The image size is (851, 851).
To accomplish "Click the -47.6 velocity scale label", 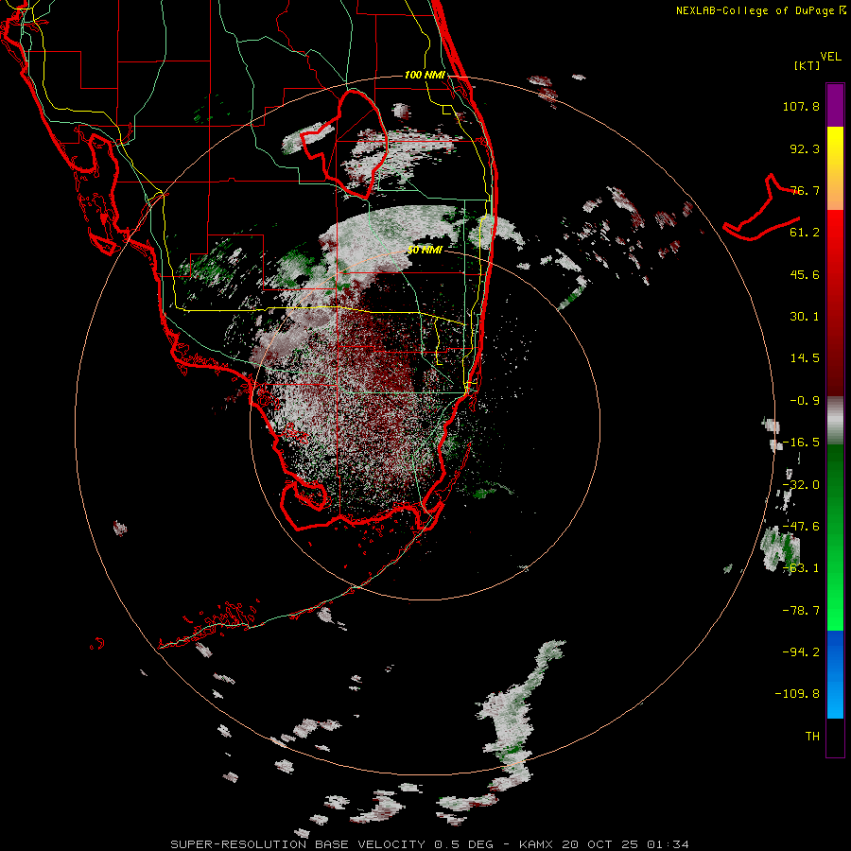I will [x=801, y=527].
